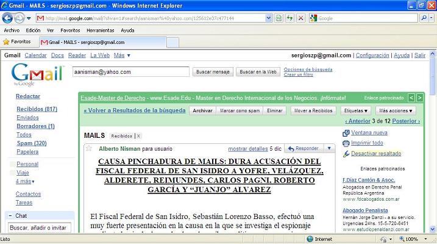Click the Favoritos star icon
The height and width of the screenshot is (244, 437).
pos(6,42)
